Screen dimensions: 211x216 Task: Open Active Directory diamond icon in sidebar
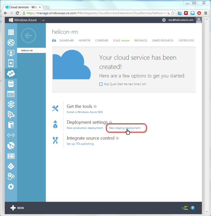(x=11, y=166)
